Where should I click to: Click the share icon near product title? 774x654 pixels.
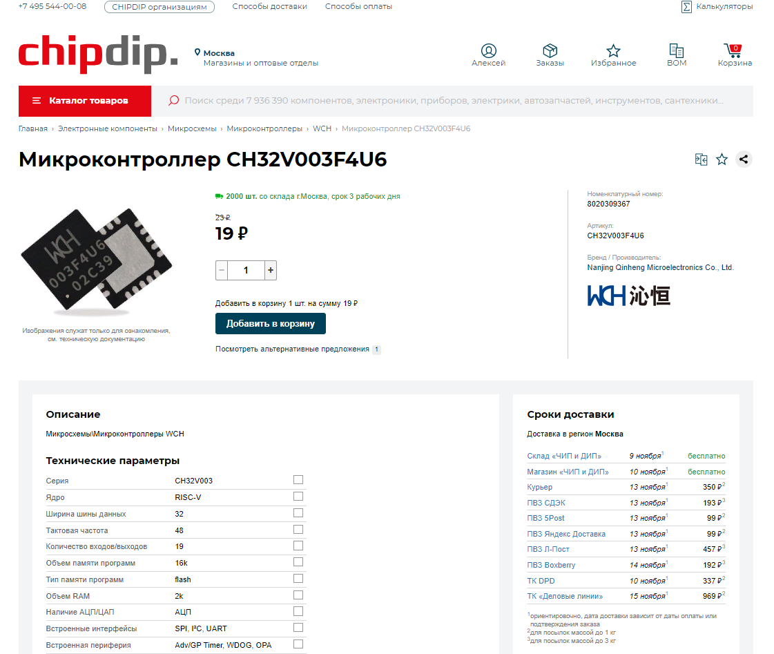coord(744,160)
